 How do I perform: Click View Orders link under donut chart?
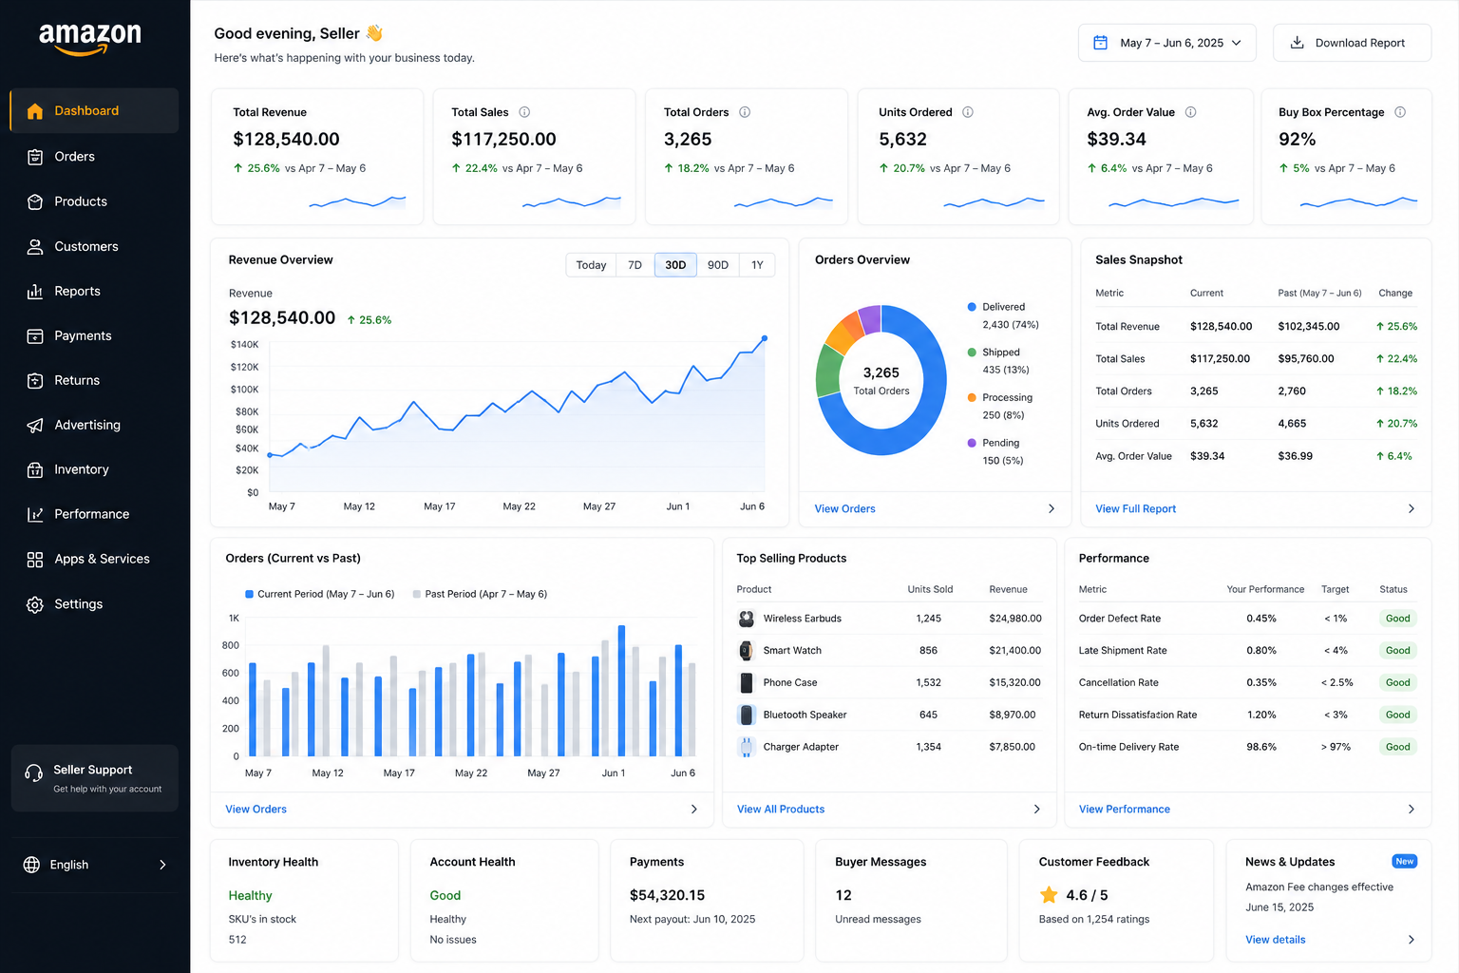[844, 509]
